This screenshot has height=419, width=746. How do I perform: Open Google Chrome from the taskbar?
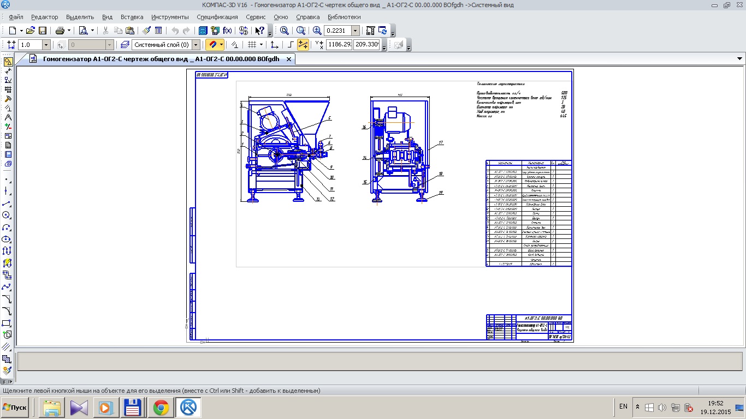[161, 408]
